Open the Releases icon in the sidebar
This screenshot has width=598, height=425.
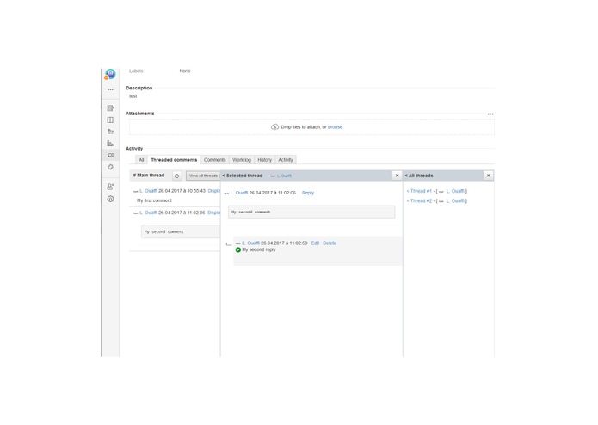110,132
